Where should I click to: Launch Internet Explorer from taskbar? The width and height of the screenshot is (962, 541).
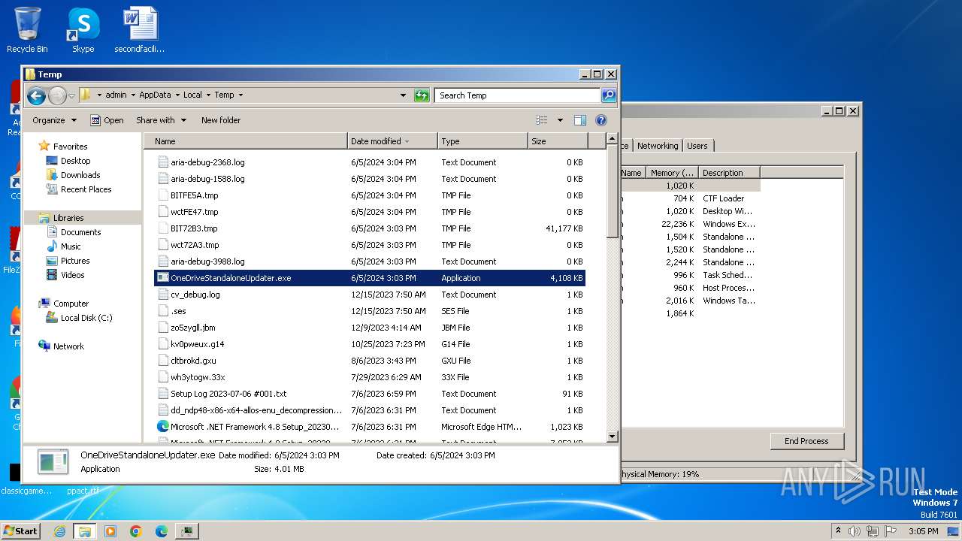[x=59, y=531]
